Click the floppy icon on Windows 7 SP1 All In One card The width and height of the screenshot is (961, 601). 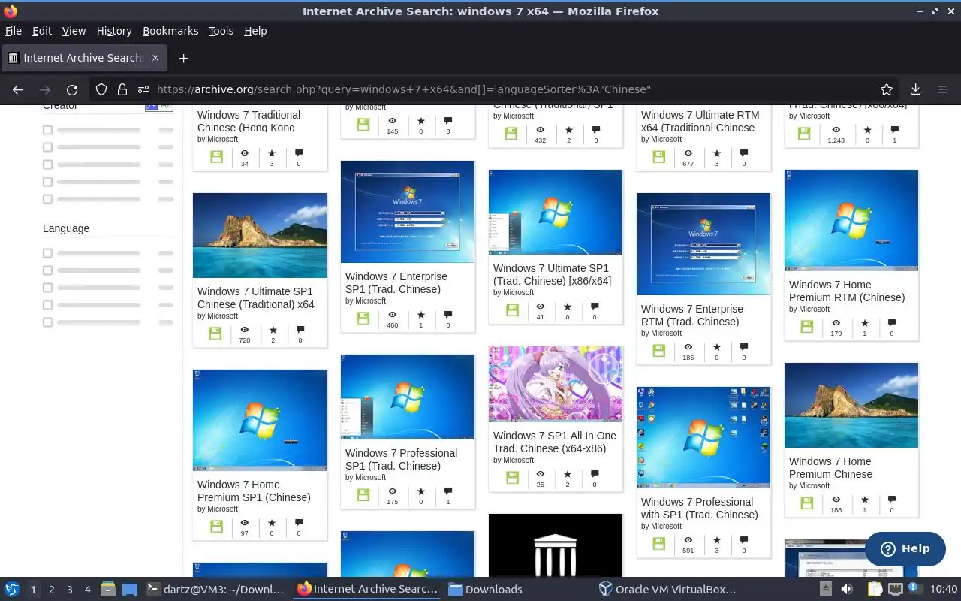tap(512, 478)
